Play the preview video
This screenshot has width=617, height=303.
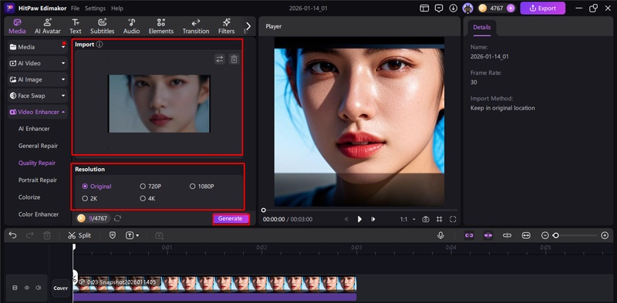point(359,219)
